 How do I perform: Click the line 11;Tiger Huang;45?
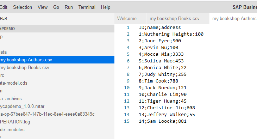(x=163, y=101)
